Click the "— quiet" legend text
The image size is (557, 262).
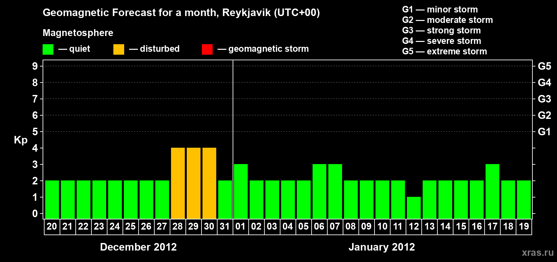coord(74,49)
